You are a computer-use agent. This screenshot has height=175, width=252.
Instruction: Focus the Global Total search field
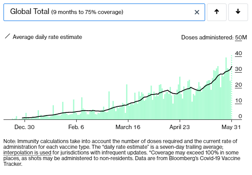[x=104, y=12]
